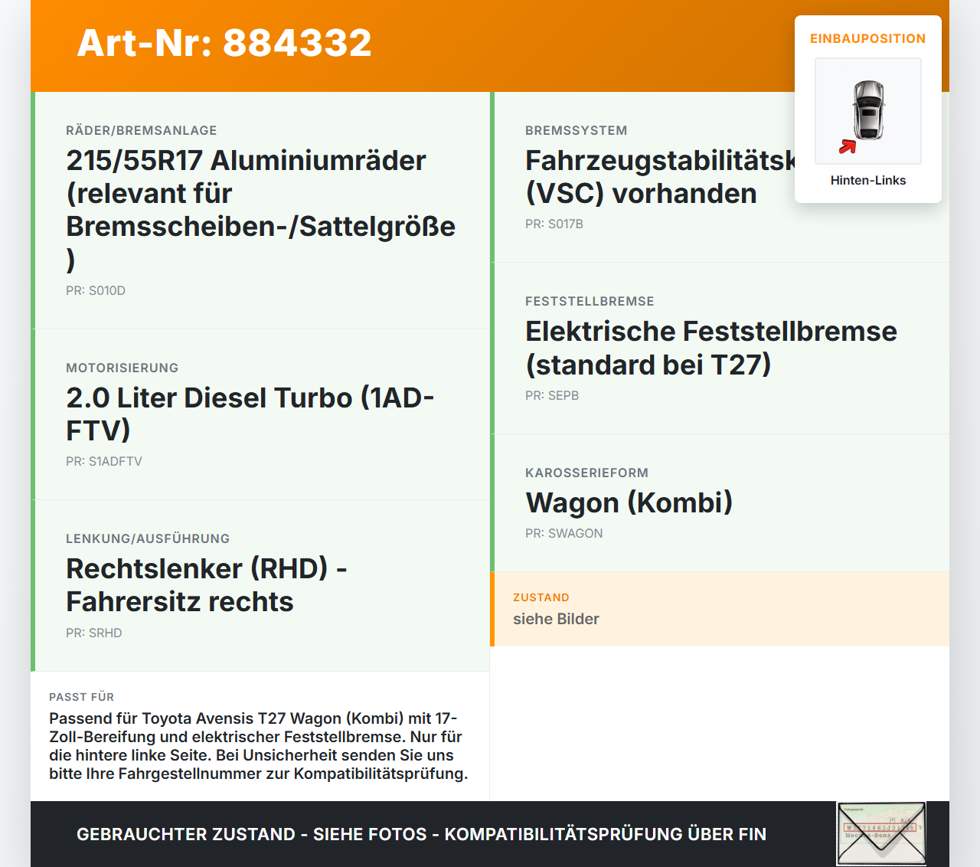
Task: Select the siehe Bilder text
Action: 556,619
